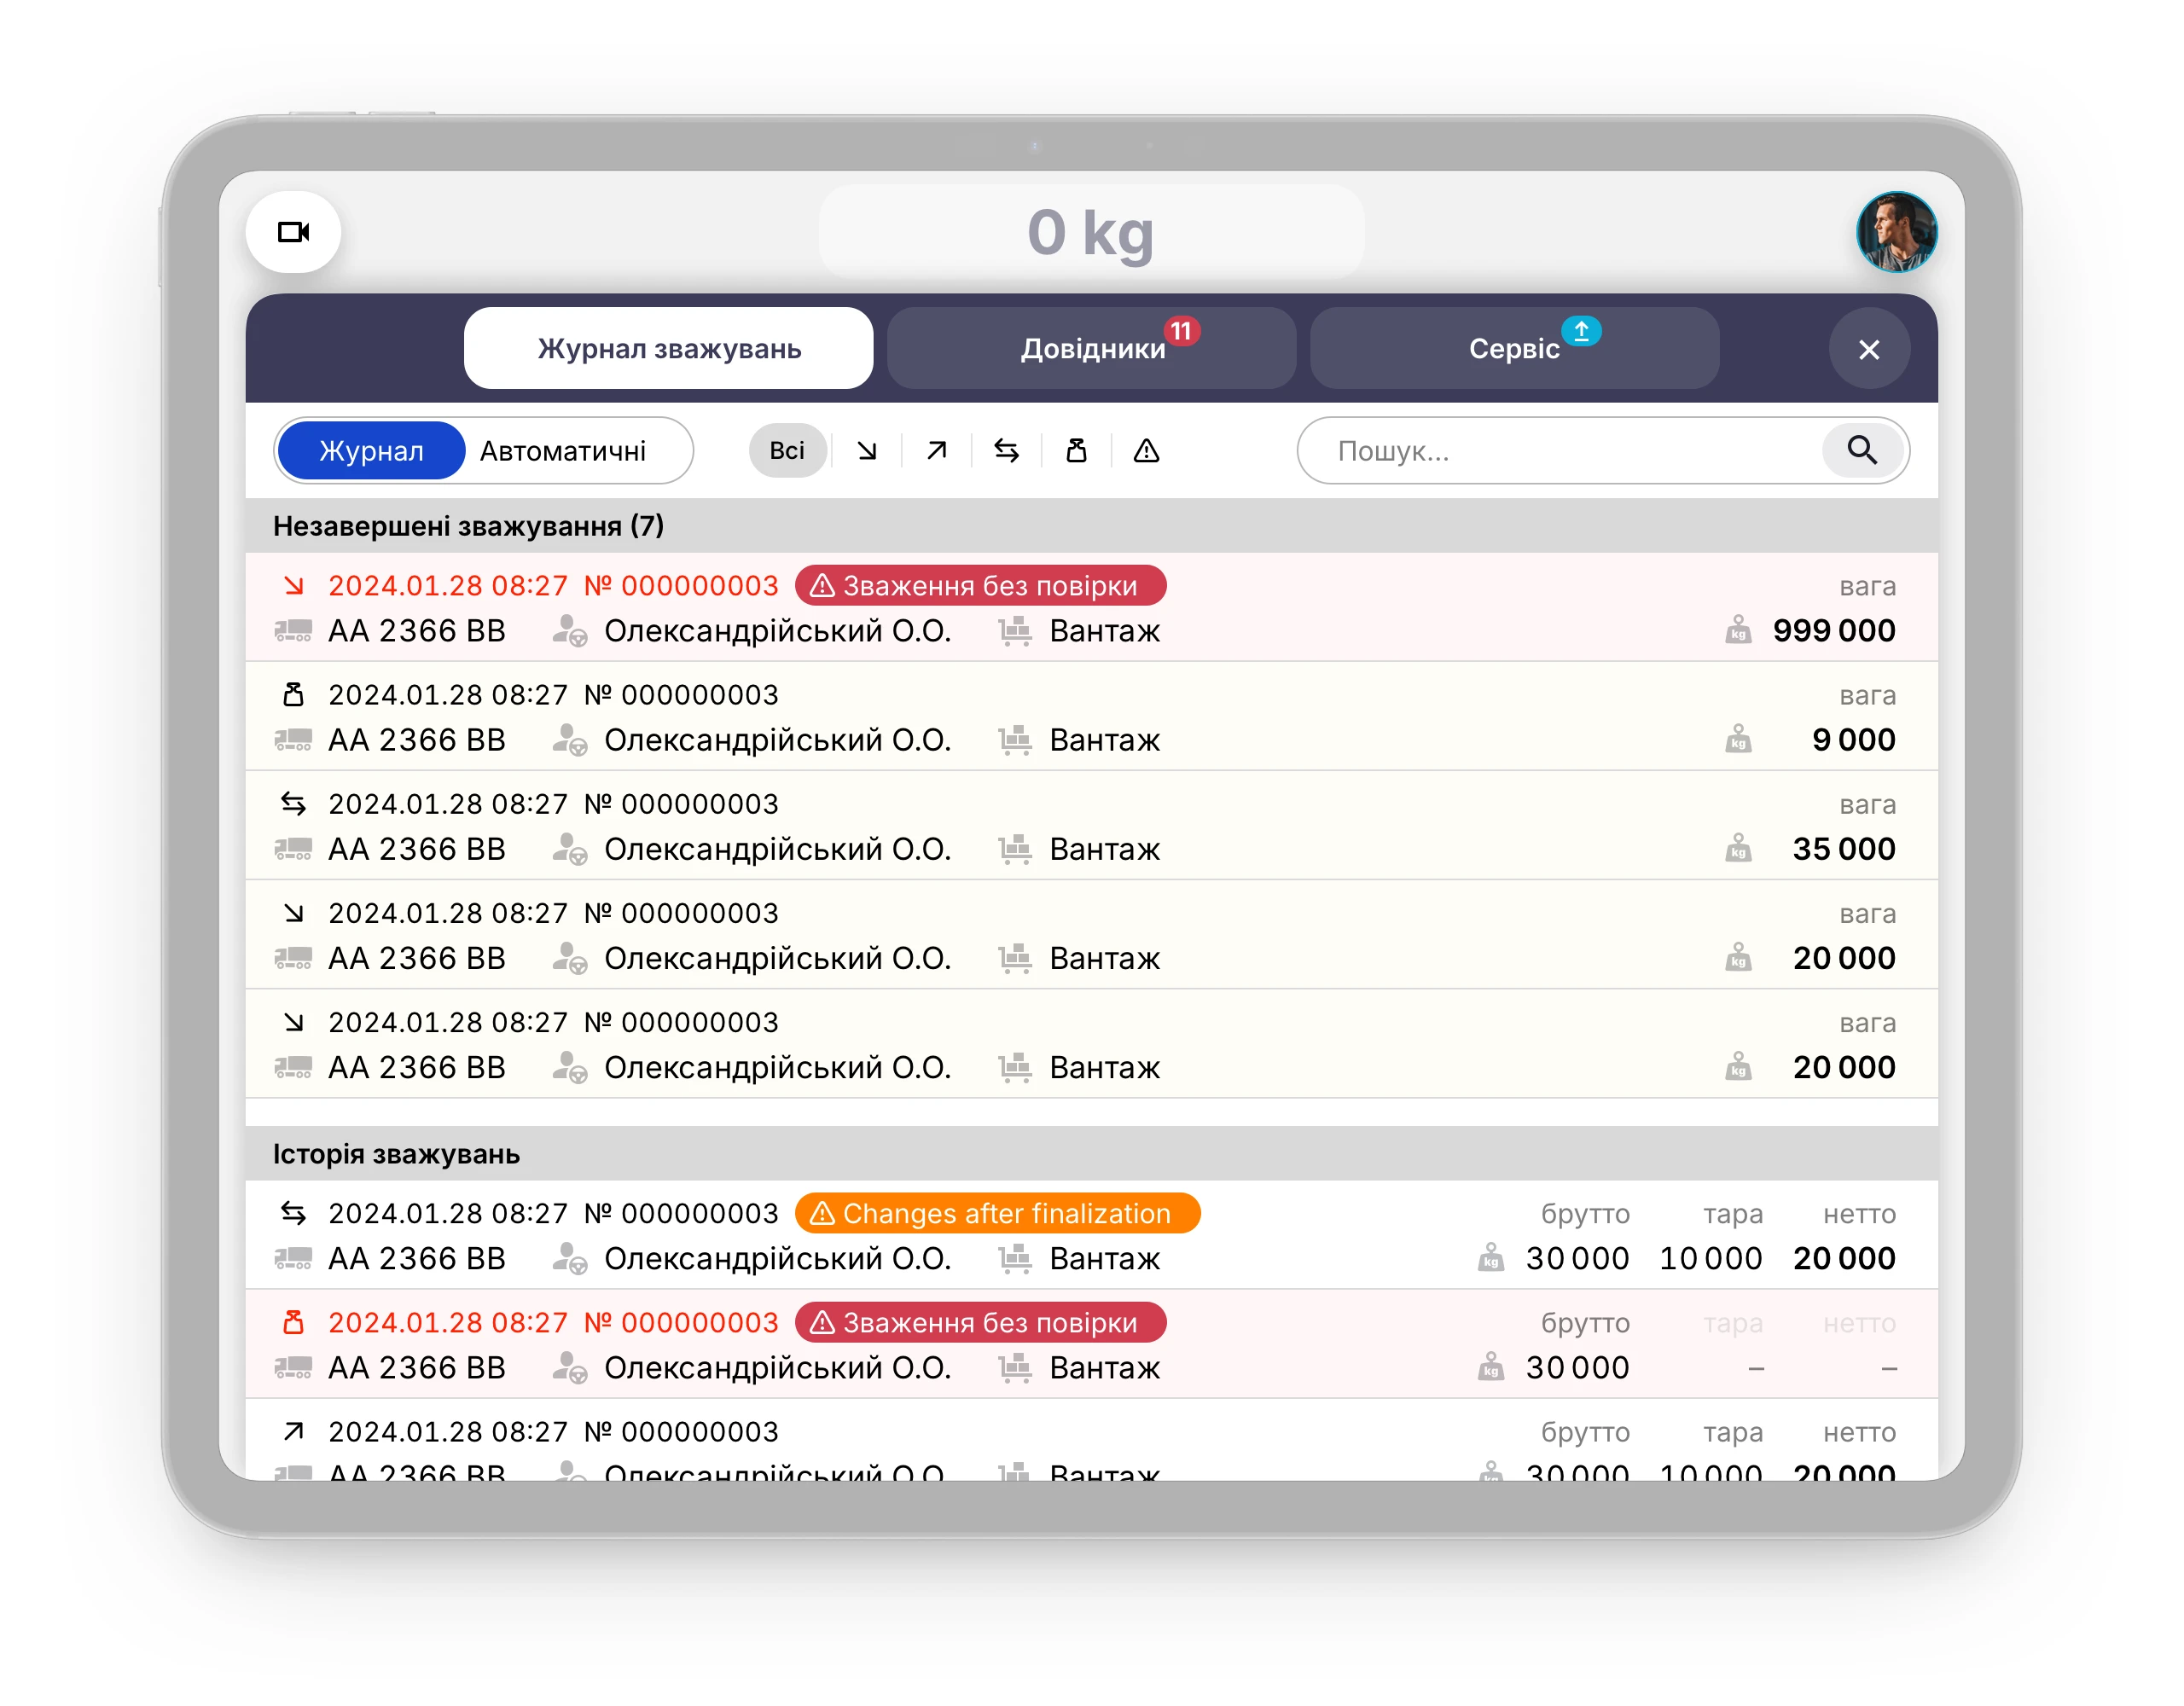Select Журнал зважувань tab

[668, 348]
